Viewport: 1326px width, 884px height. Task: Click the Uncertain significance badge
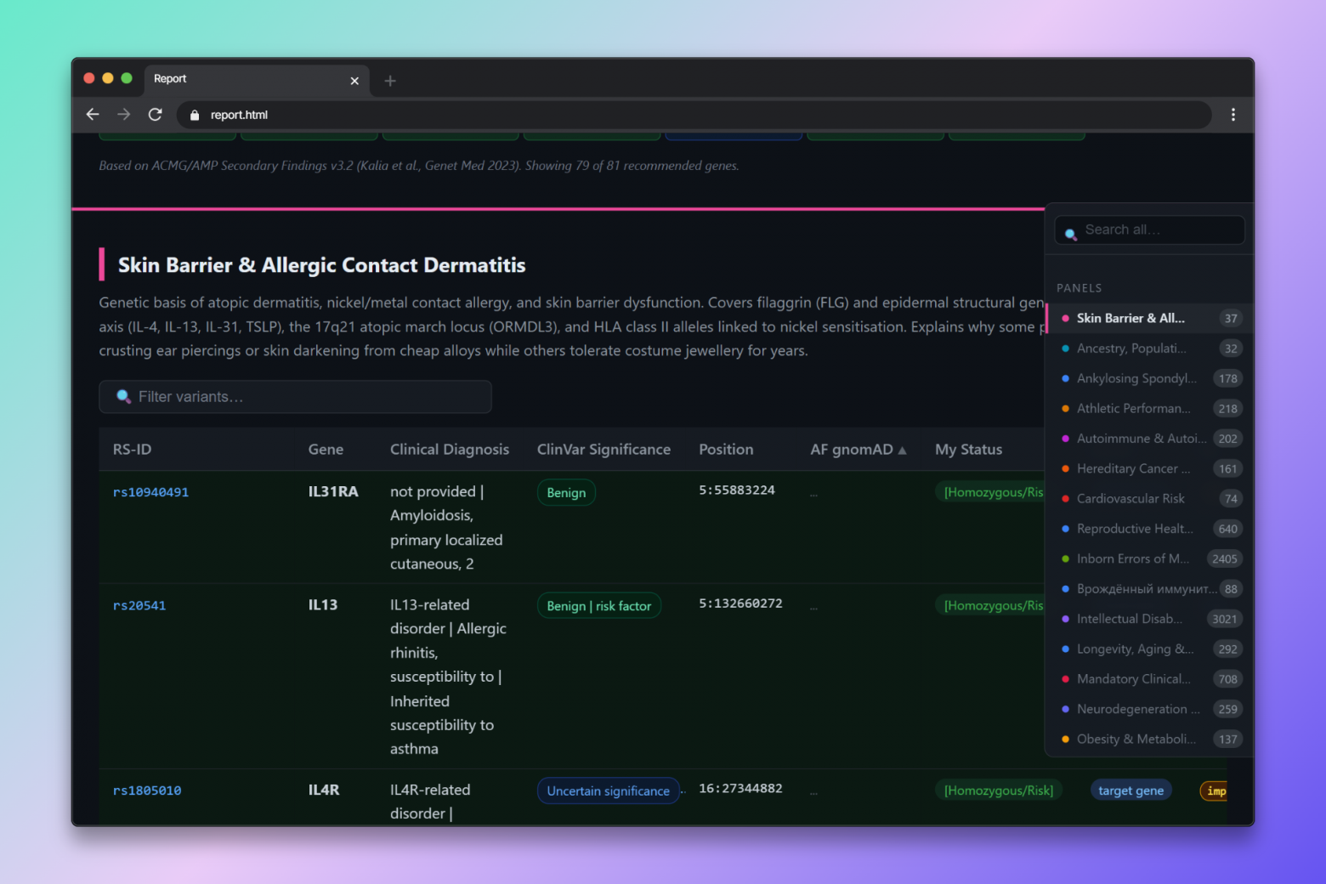tap(609, 791)
